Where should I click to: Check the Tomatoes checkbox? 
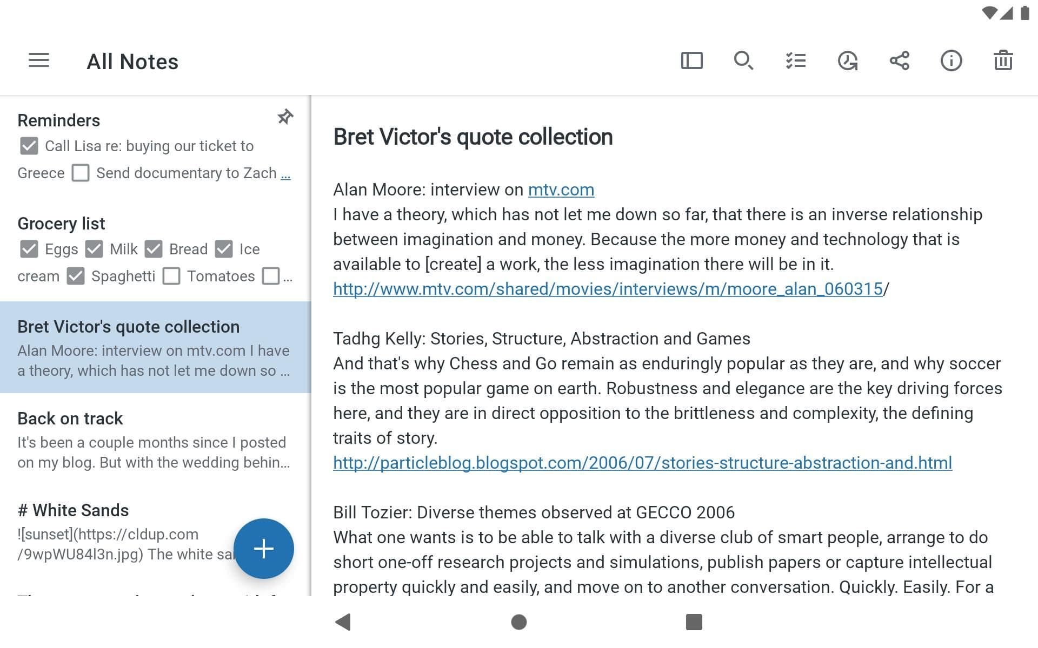tap(171, 276)
